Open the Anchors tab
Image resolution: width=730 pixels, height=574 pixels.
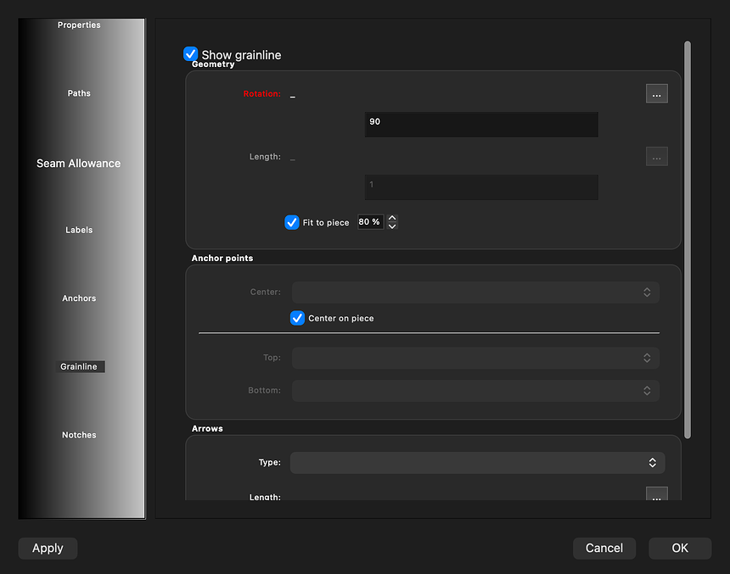(79, 298)
